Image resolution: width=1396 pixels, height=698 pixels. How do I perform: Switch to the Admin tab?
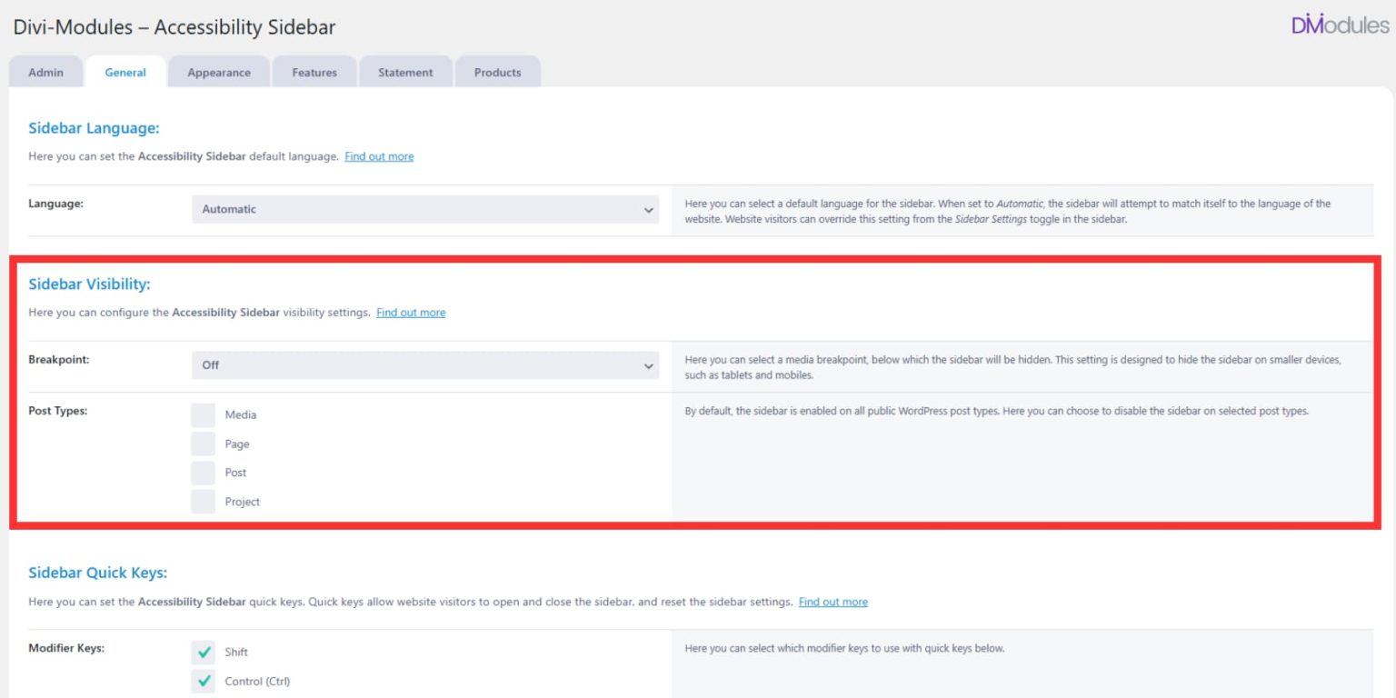[x=45, y=72]
